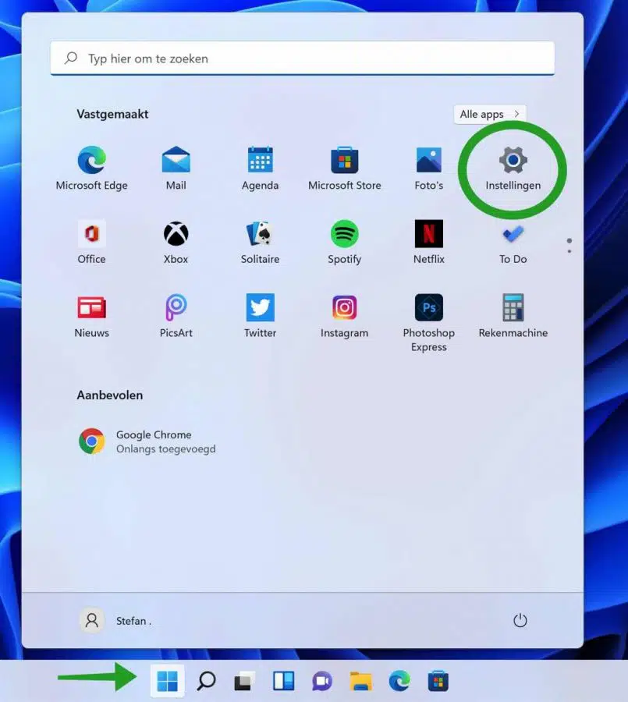Screen dimensions: 628x702
Task: Launch PicsArt
Action: tap(176, 316)
